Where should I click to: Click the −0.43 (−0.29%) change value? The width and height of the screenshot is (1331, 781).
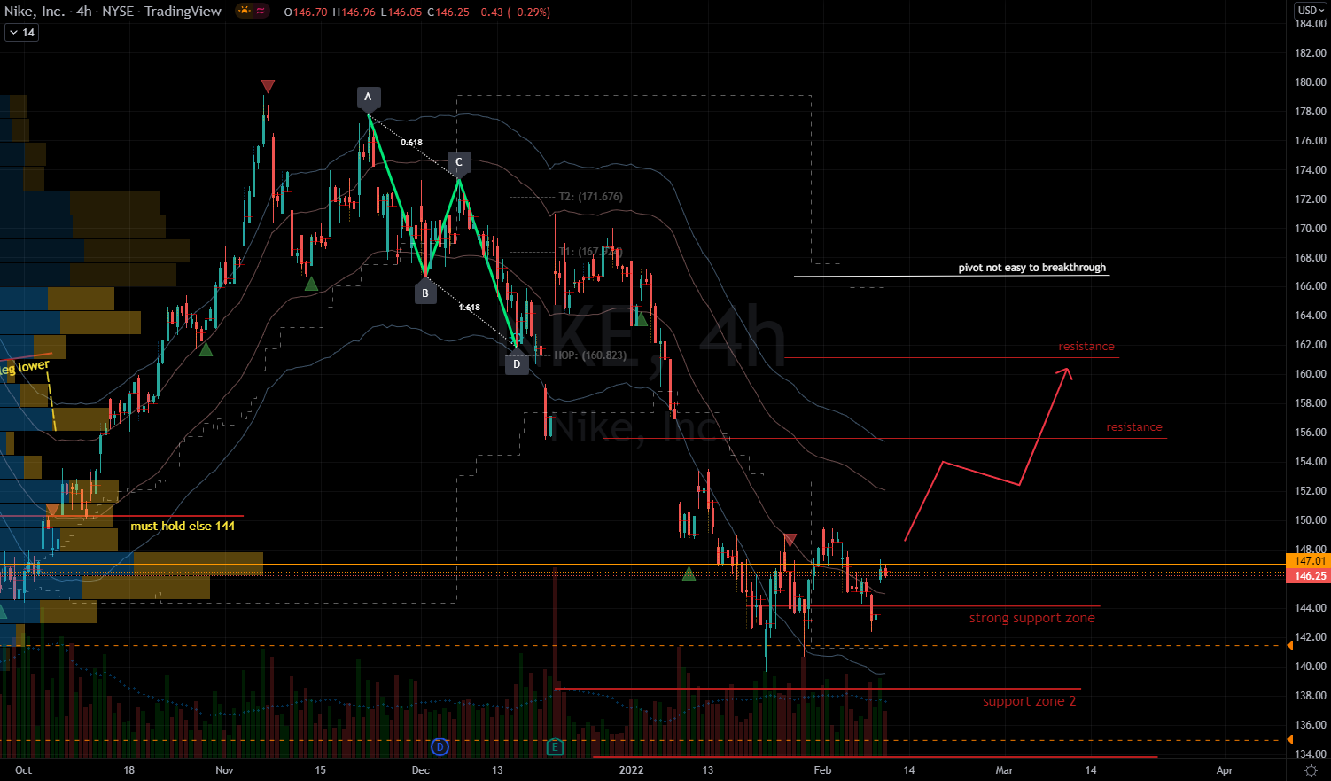[514, 12]
